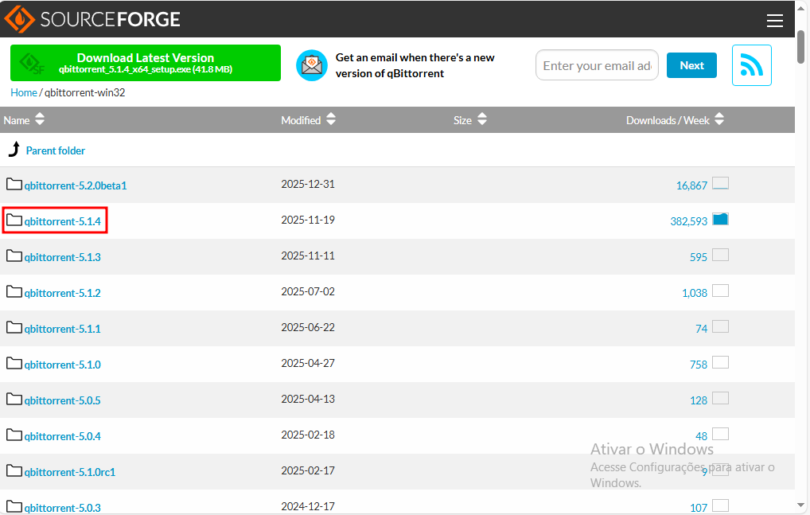Viewport: 810px width, 515px height.
Task: Click the SourceForge diamond logo icon
Action: tap(19, 18)
